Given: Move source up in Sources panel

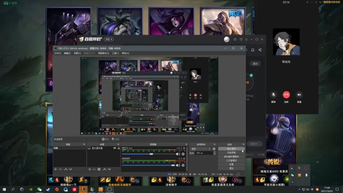Looking at the screenshot, I should pyautogui.click(x=105, y=169).
